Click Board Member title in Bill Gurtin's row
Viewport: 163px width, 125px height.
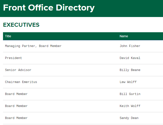(x=16, y=94)
